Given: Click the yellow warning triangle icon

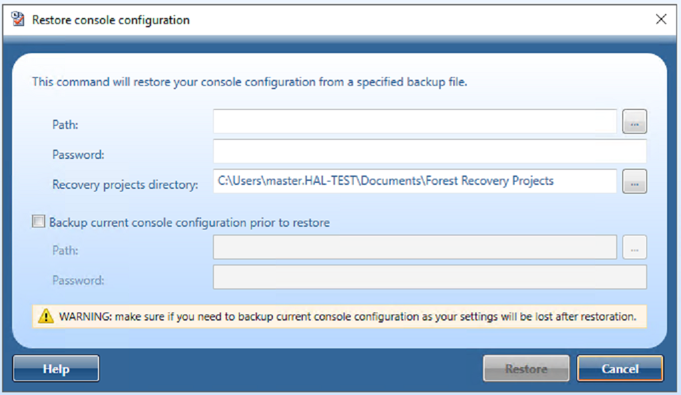Looking at the screenshot, I should click(45, 317).
